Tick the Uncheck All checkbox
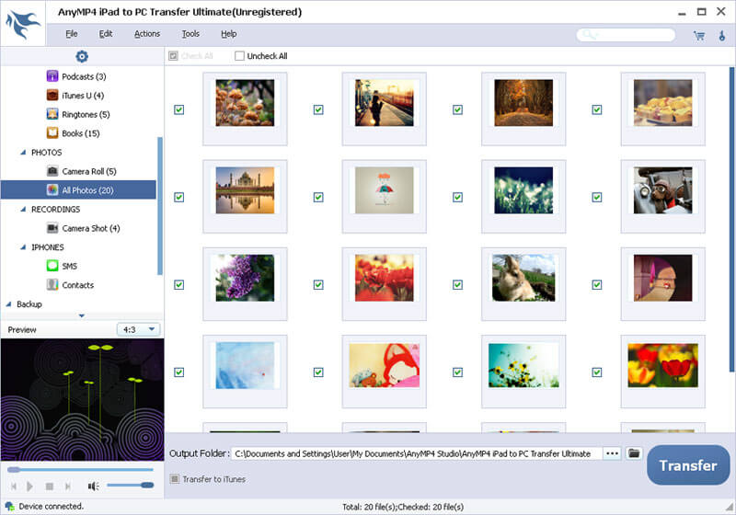 [239, 56]
